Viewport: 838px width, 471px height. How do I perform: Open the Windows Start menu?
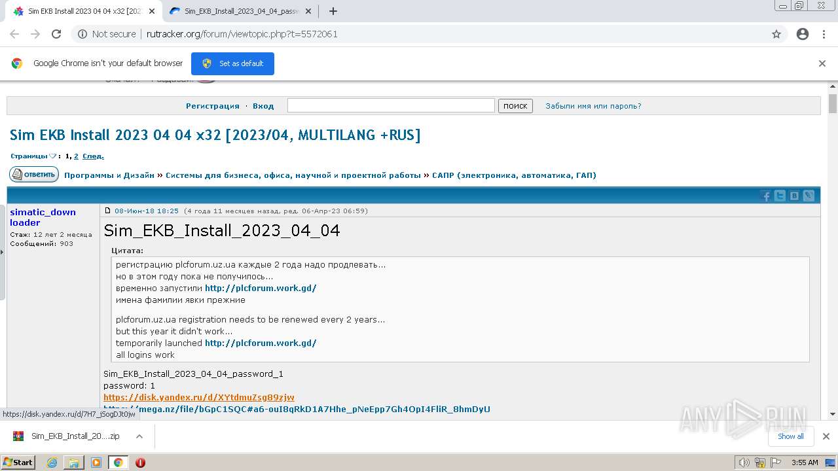coord(18,462)
